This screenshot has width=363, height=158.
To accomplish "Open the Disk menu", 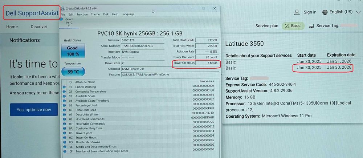I will pos(106,15).
